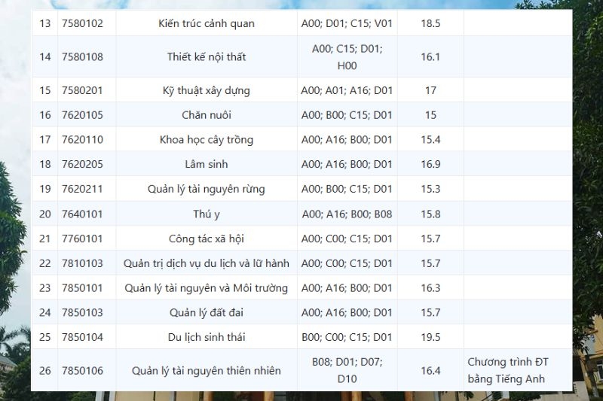Click row number 20

pyautogui.click(x=45, y=214)
